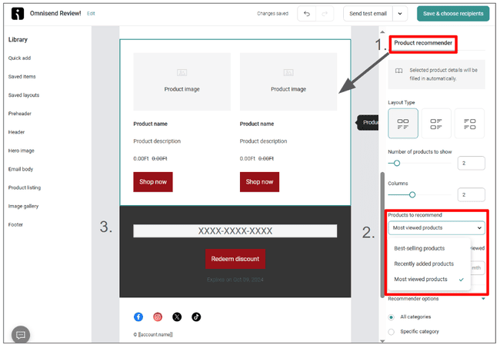
Task: Select Email body in Library
Action: pyautogui.click(x=21, y=169)
